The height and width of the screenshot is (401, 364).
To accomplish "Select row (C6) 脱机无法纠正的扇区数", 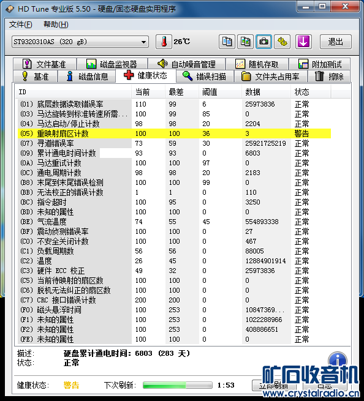I will [174, 290].
